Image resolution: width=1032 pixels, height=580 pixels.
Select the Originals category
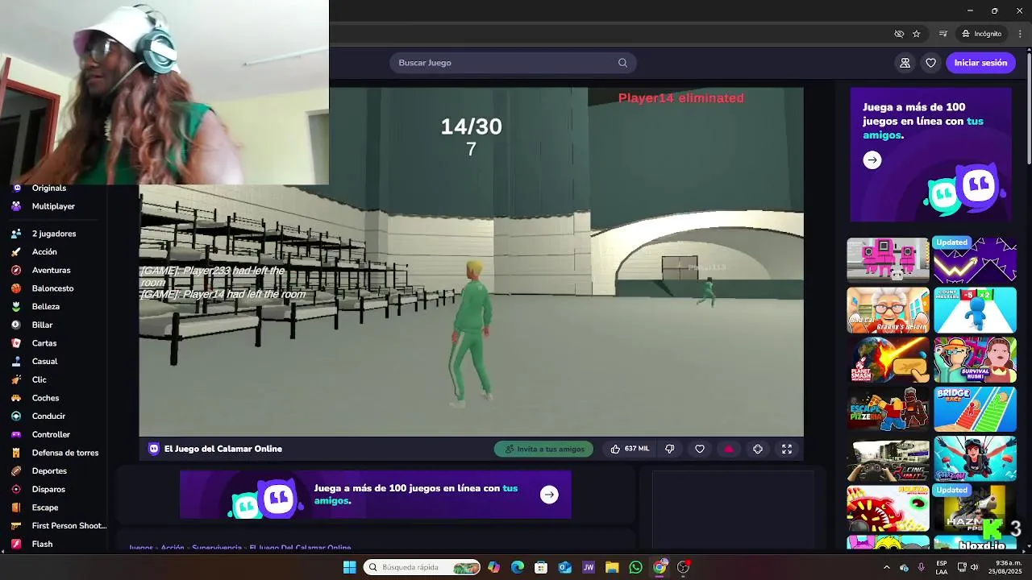(49, 188)
